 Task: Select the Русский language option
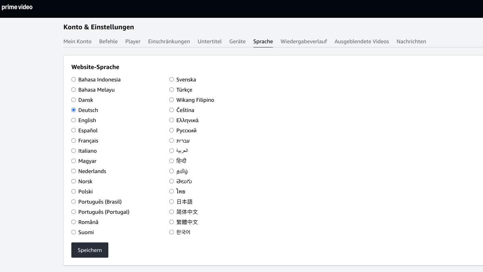click(x=171, y=130)
